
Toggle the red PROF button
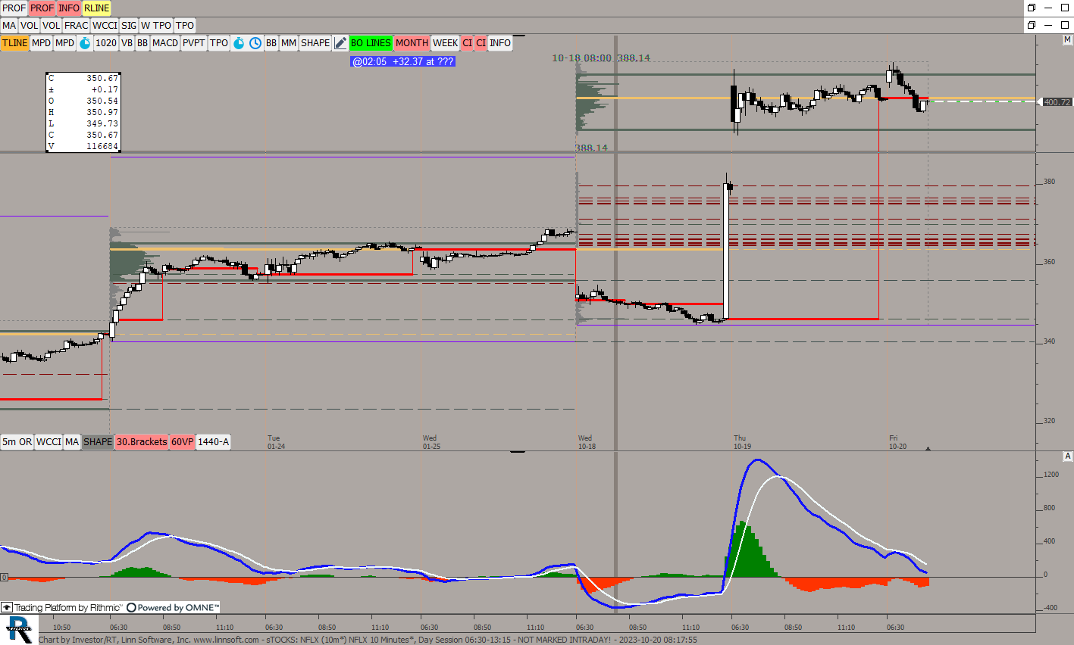tap(42, 8)
